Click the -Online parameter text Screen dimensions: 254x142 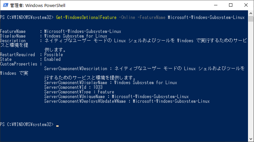(127, 18)
